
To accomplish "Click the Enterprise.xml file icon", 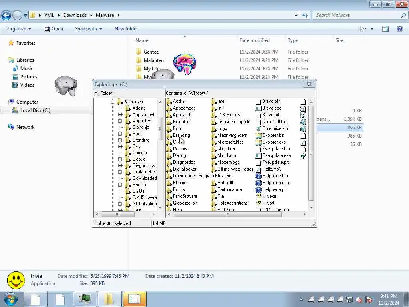I will [x=258, y=128].
